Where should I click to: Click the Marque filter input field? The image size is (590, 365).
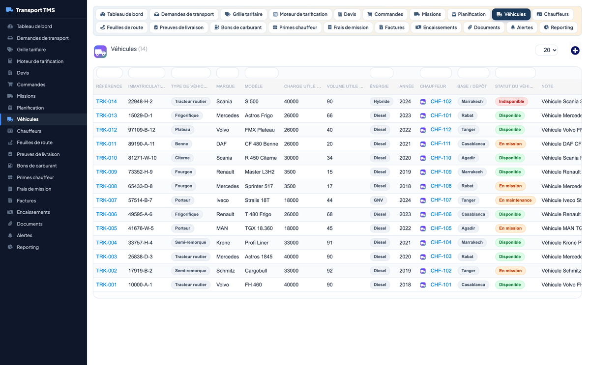click(228, 73)
